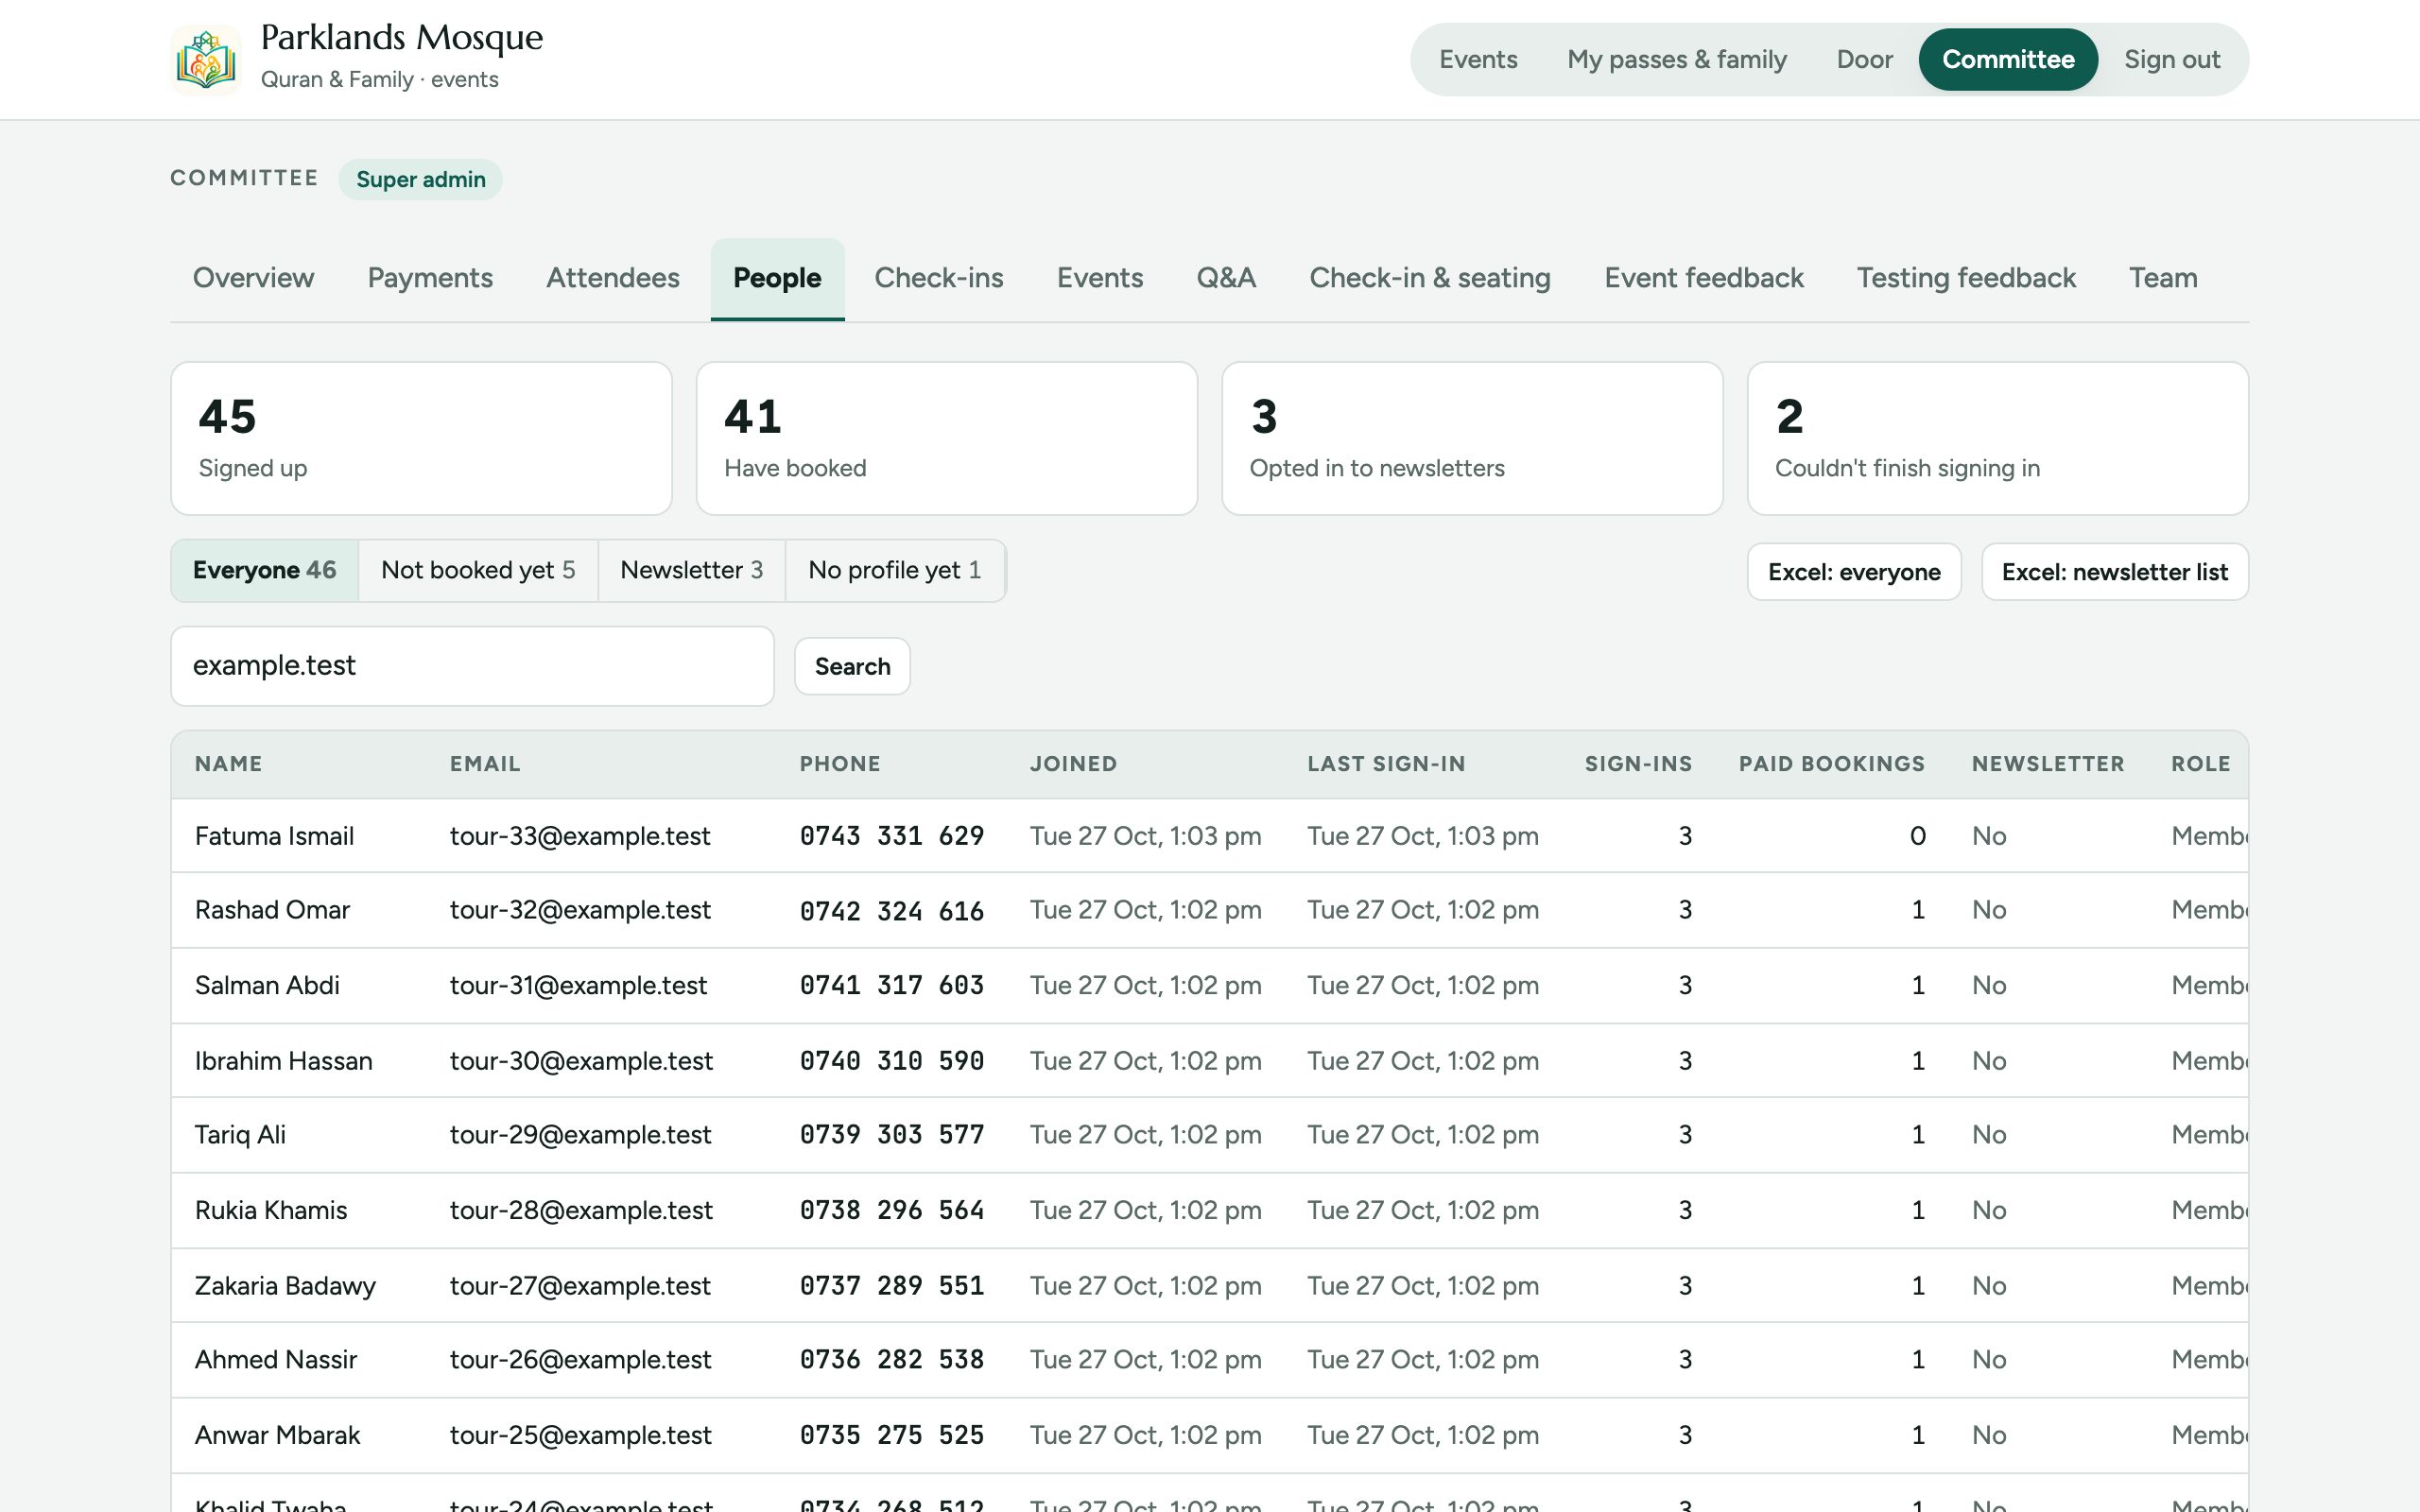The width and height of the screenshot is (2420, 1512).
Task: Download Excel: everyone export
Action: point(1854,572)
